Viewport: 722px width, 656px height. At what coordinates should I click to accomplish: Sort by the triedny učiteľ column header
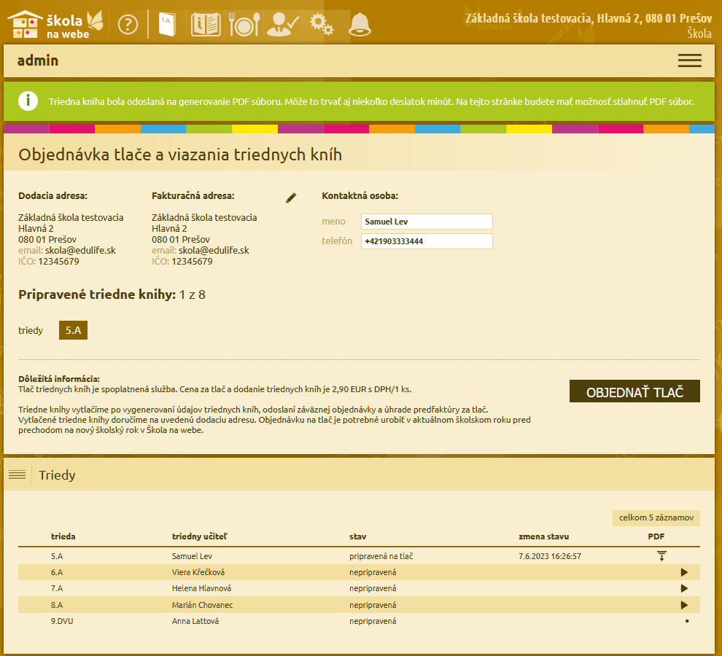tap(199, 536)
